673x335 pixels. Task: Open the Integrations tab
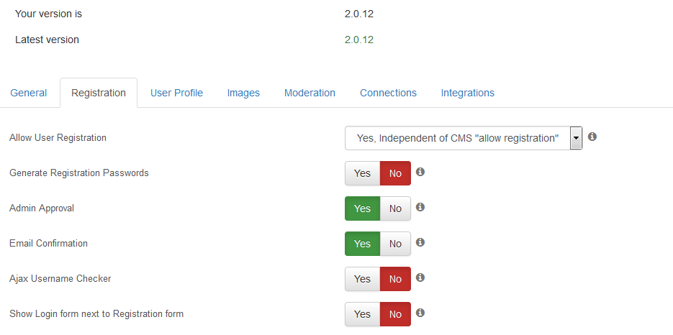[x=467, y=93]
